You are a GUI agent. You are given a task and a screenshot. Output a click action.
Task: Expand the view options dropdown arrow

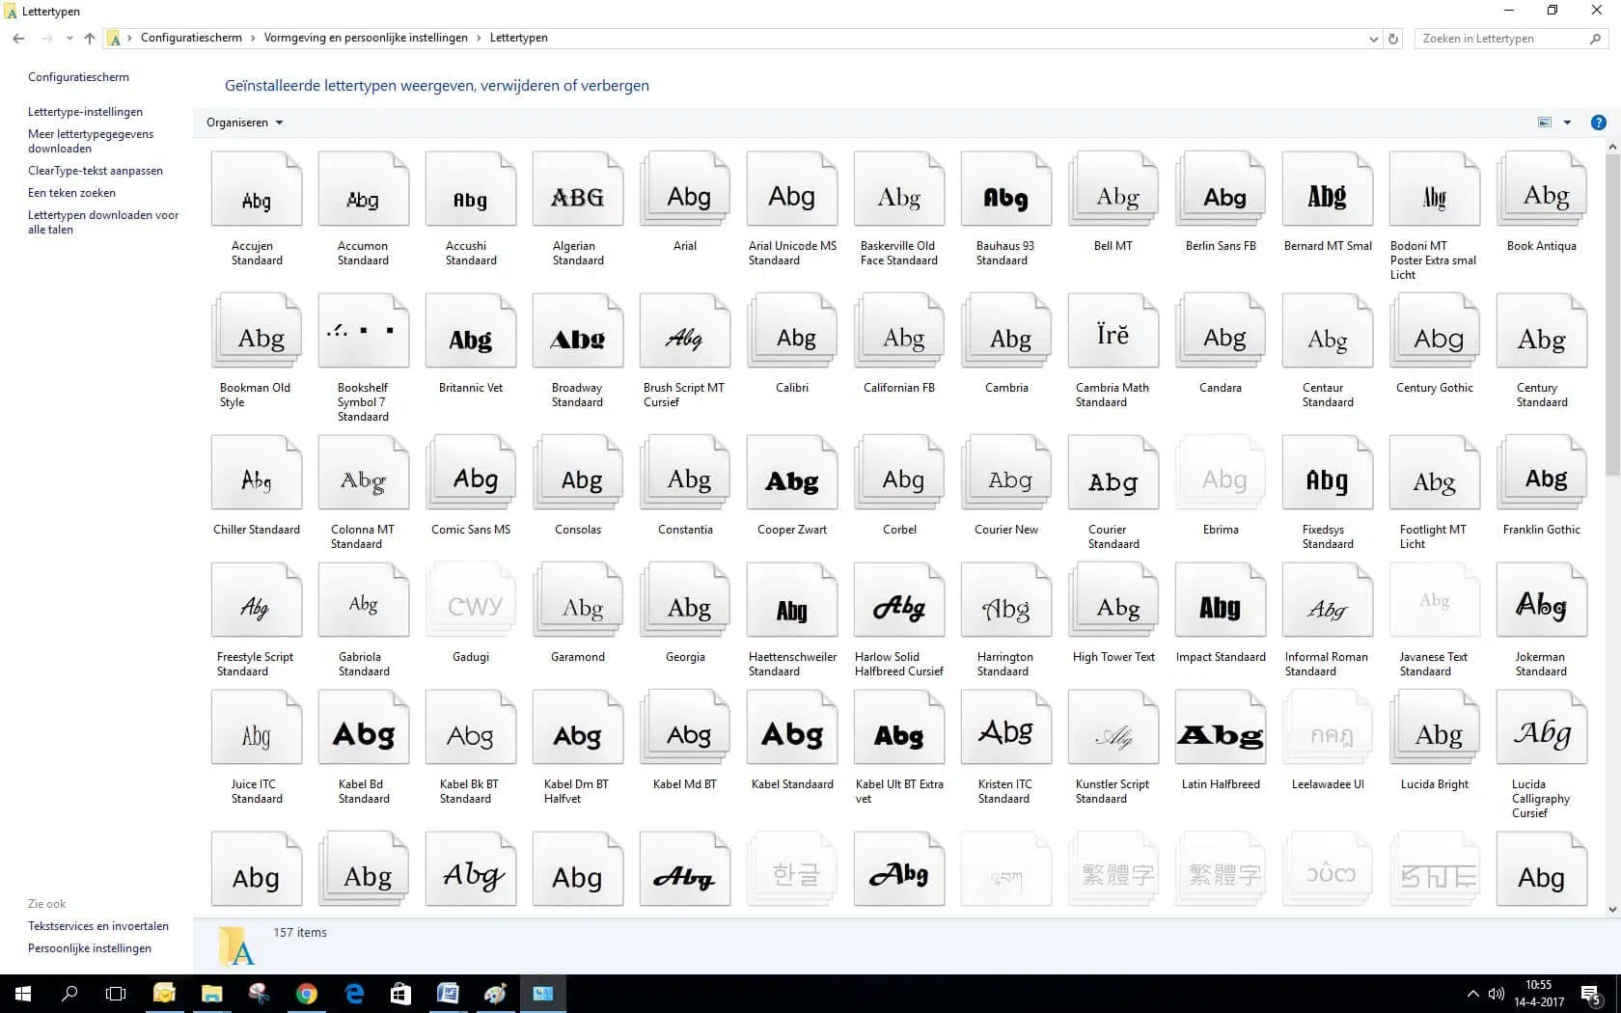tap(1567, 123)
